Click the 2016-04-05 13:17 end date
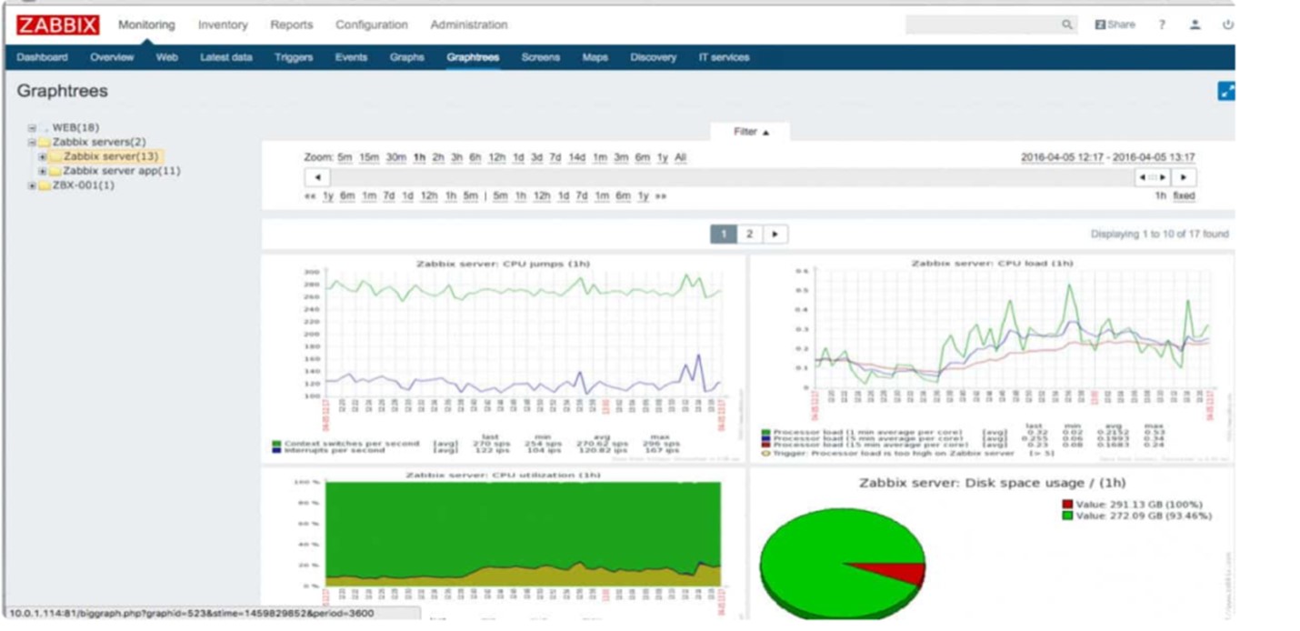This screenshot has width=1300, height=631. pos(1155,157)
